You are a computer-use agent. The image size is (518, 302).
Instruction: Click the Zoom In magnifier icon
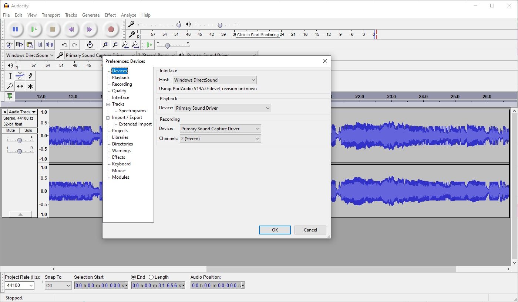[x=105, y=45]
